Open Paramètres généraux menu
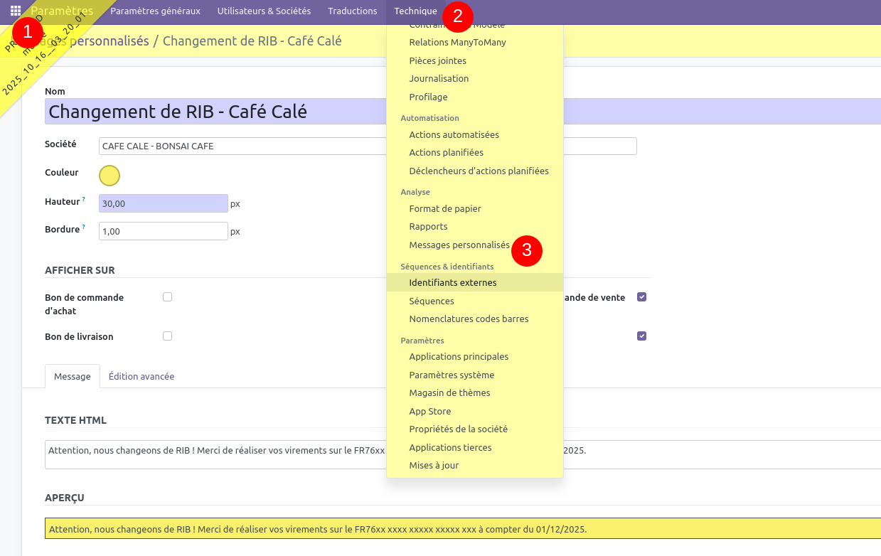This screenshot has height=556, width=881. point(155,11)
